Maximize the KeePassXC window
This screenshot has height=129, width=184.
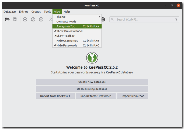pyautogui.click(x=172, y=6)
